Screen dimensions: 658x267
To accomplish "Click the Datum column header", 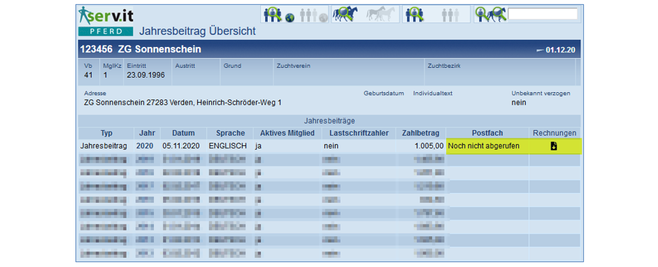I will click(183, 133).
